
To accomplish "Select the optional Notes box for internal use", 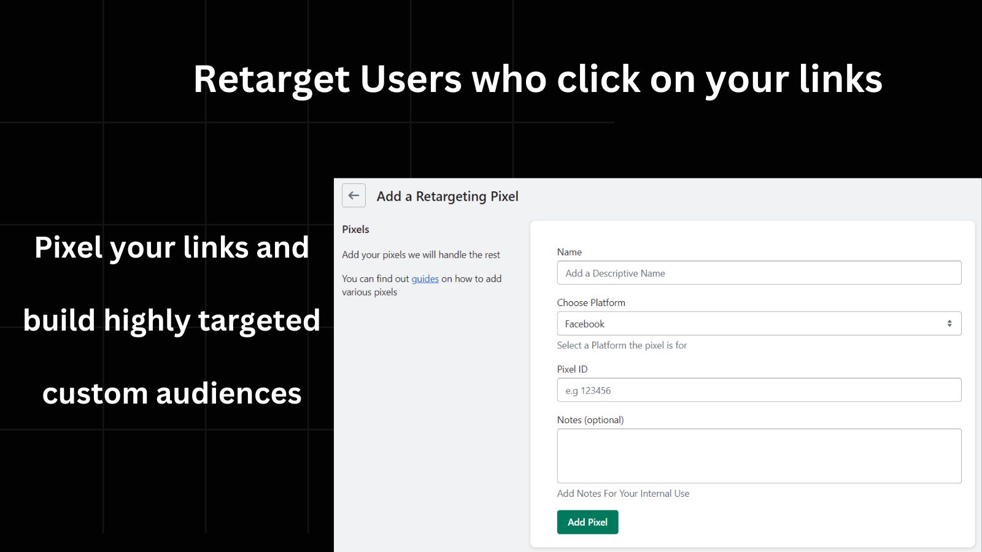I will click(x=759, y=456).
